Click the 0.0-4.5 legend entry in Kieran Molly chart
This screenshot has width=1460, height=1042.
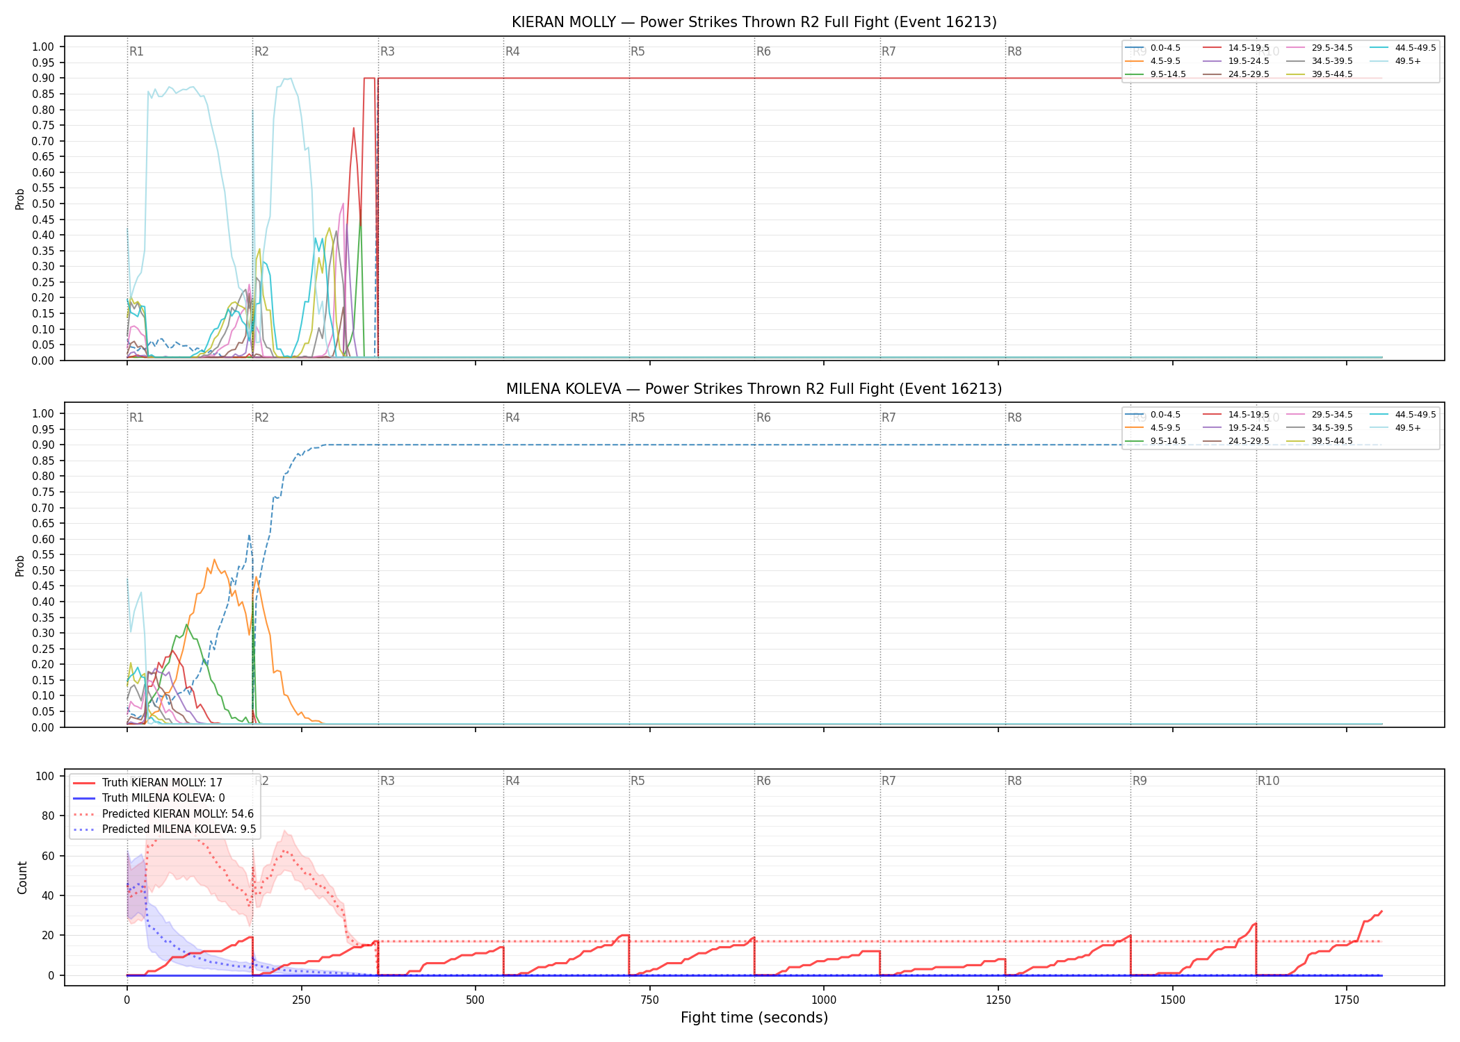pyautogui.click(x=1153, y=48)
